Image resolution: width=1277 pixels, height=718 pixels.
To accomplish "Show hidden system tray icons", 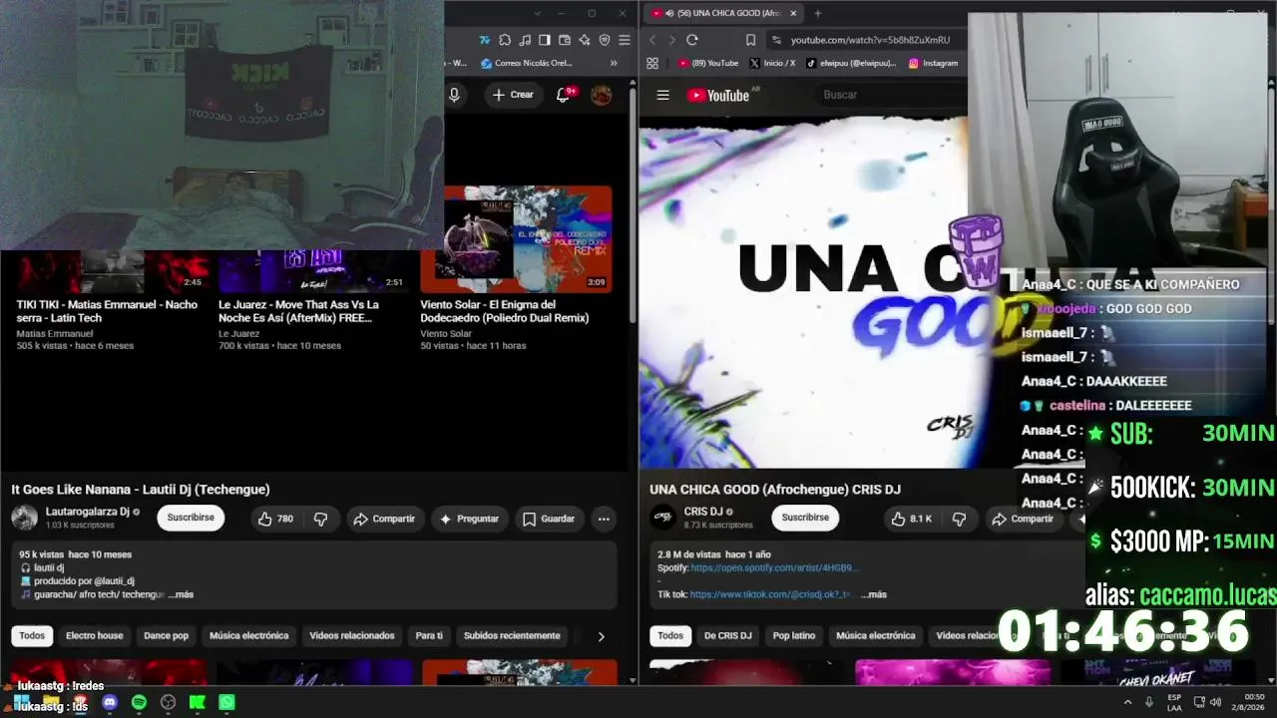I will click(x=1128, y=702).
